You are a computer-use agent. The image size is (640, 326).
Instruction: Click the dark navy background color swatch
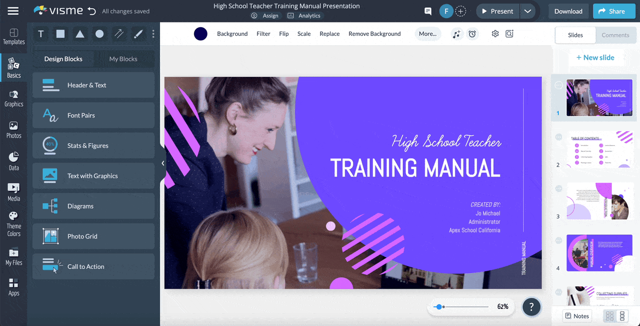[201, 34]
